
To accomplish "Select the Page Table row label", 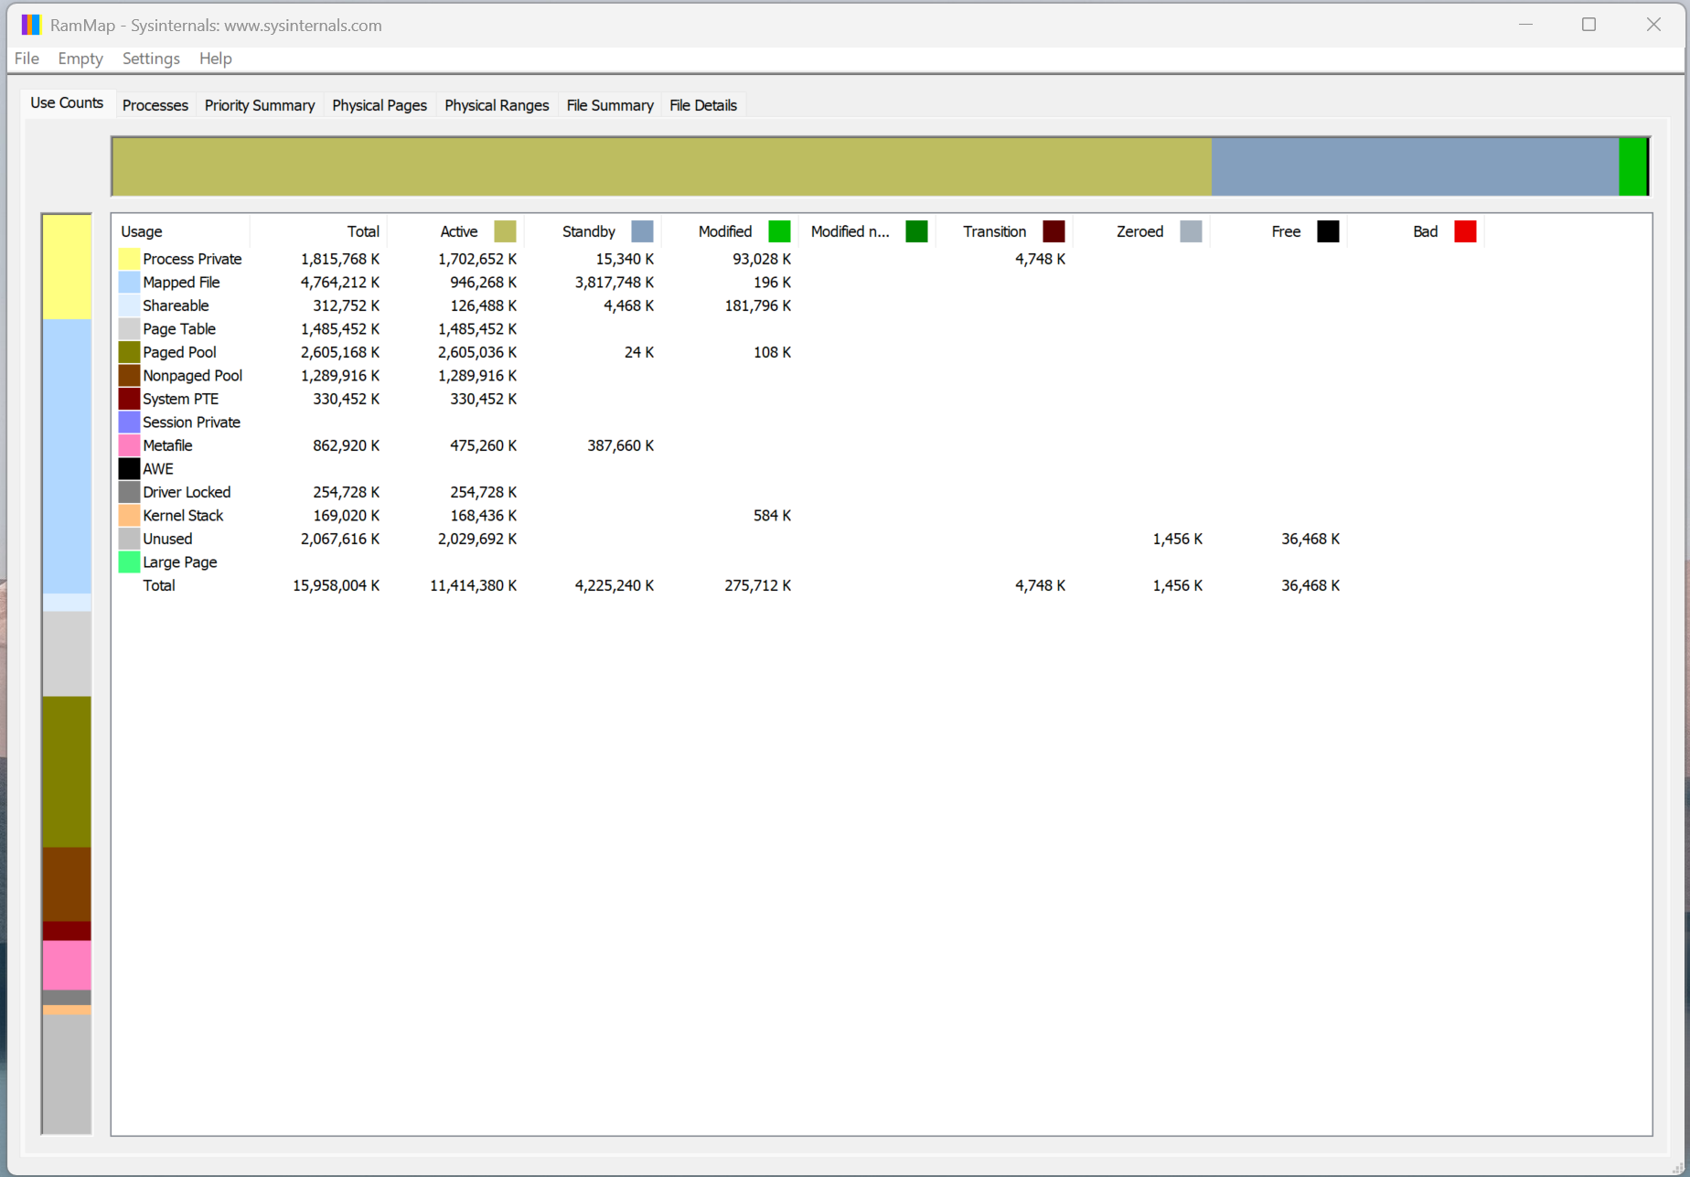I will (179, 329).
